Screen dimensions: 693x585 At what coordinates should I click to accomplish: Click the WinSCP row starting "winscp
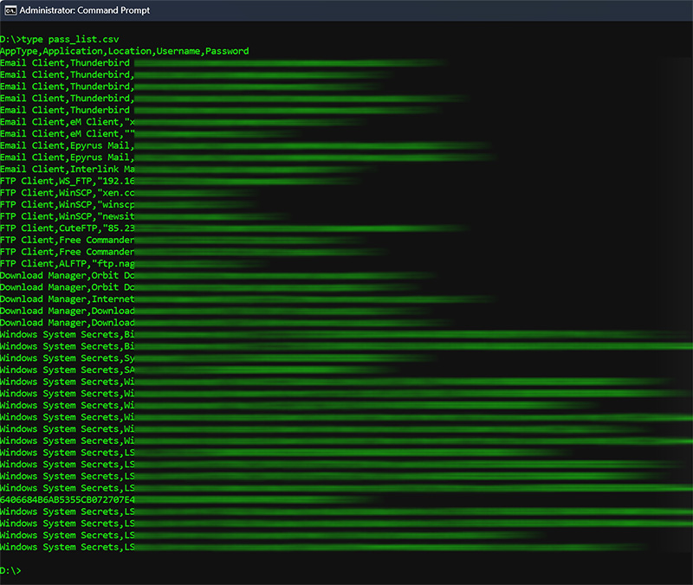tap(129, 205)
